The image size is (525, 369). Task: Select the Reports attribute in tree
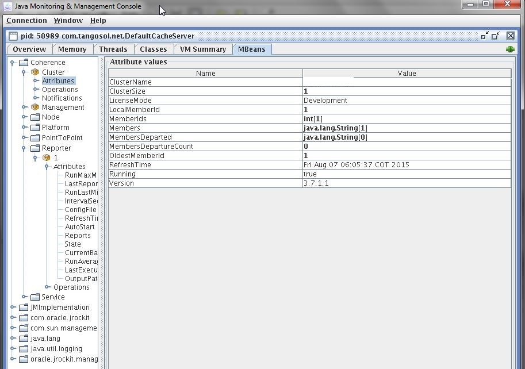click(x=78, y=236)
